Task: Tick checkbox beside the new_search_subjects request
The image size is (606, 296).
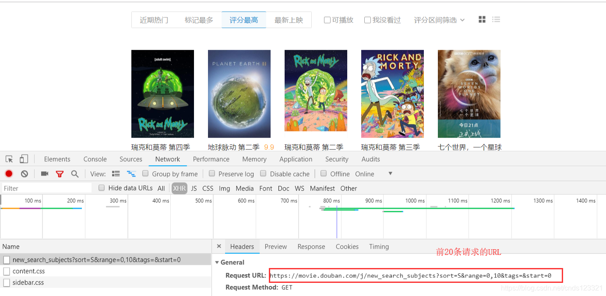Action: pyautogui.click(x=7, y=260)
